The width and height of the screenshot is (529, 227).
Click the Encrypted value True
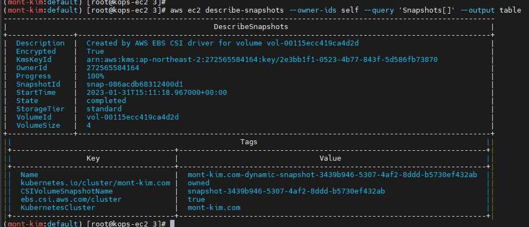click(95, 51)
